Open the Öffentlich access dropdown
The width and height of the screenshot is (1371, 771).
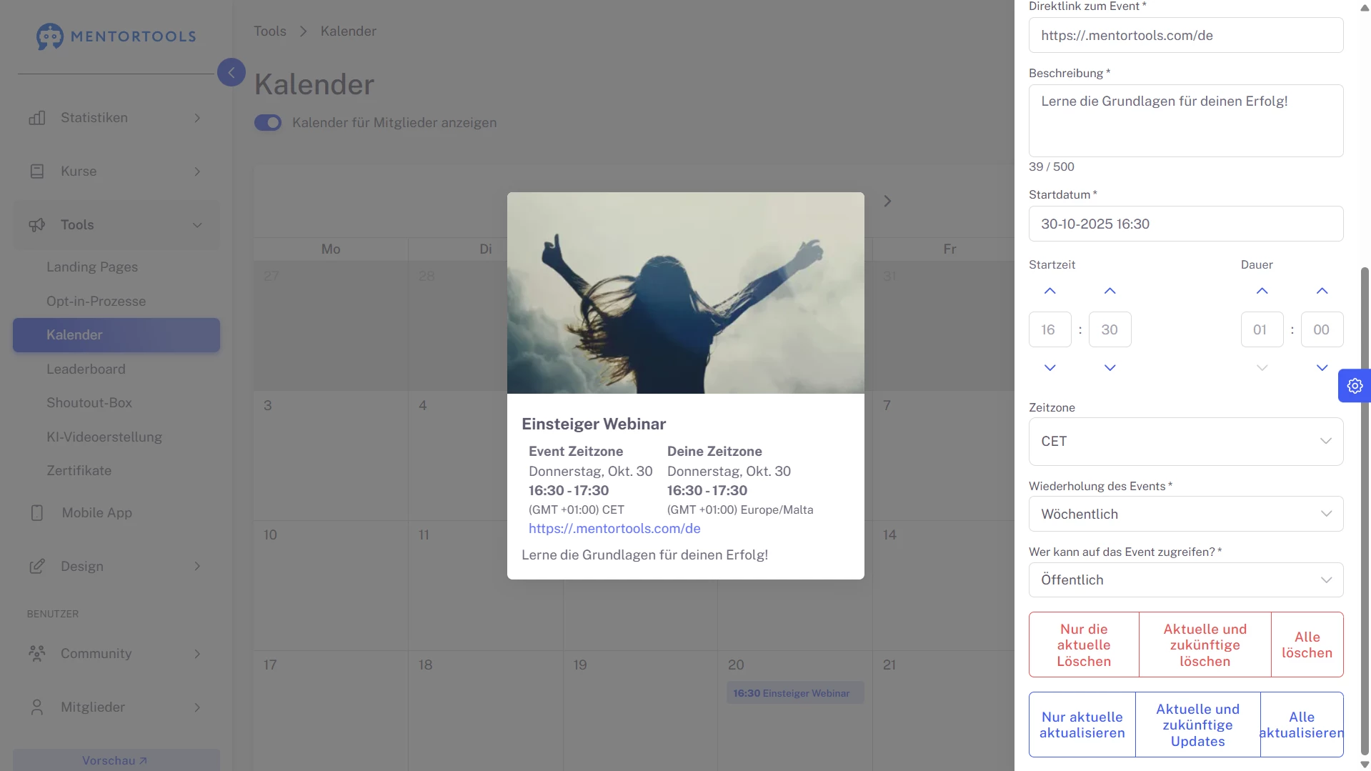[1185, 580]
